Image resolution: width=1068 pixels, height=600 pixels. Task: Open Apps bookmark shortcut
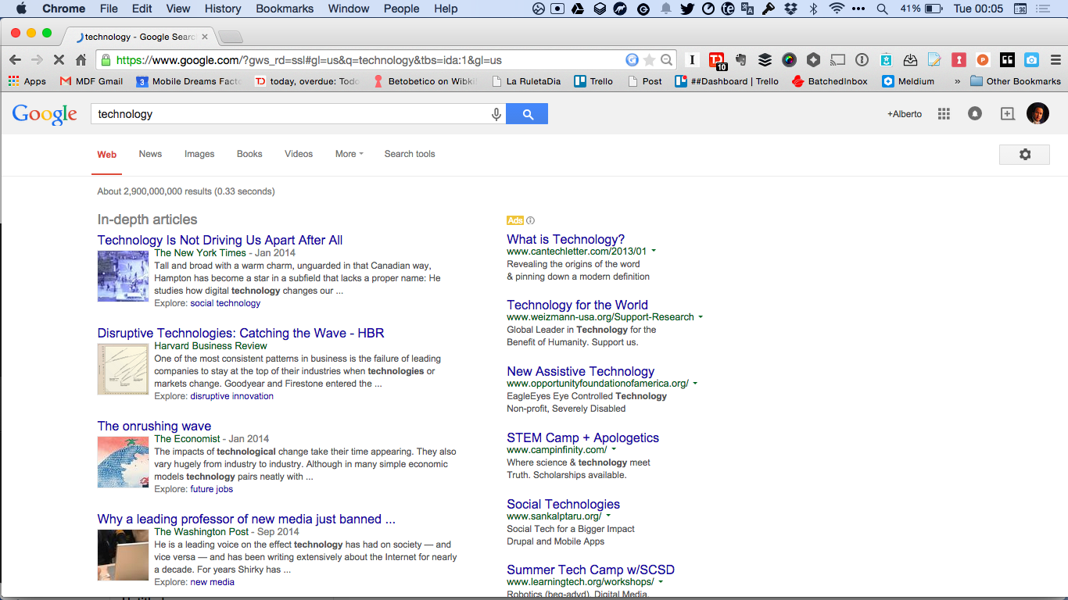(x=27, y=81)
